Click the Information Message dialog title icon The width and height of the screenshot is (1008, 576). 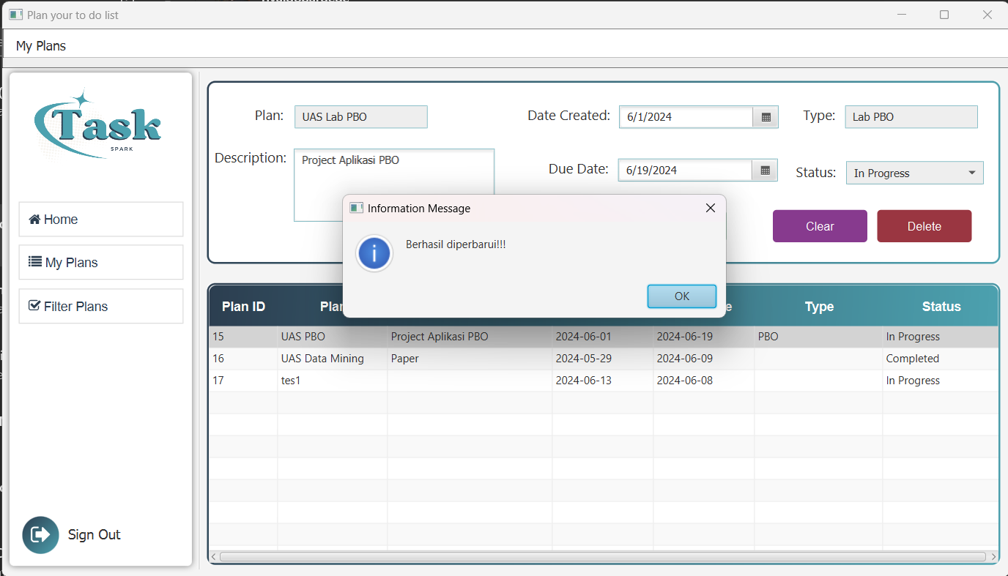(356, 209)
